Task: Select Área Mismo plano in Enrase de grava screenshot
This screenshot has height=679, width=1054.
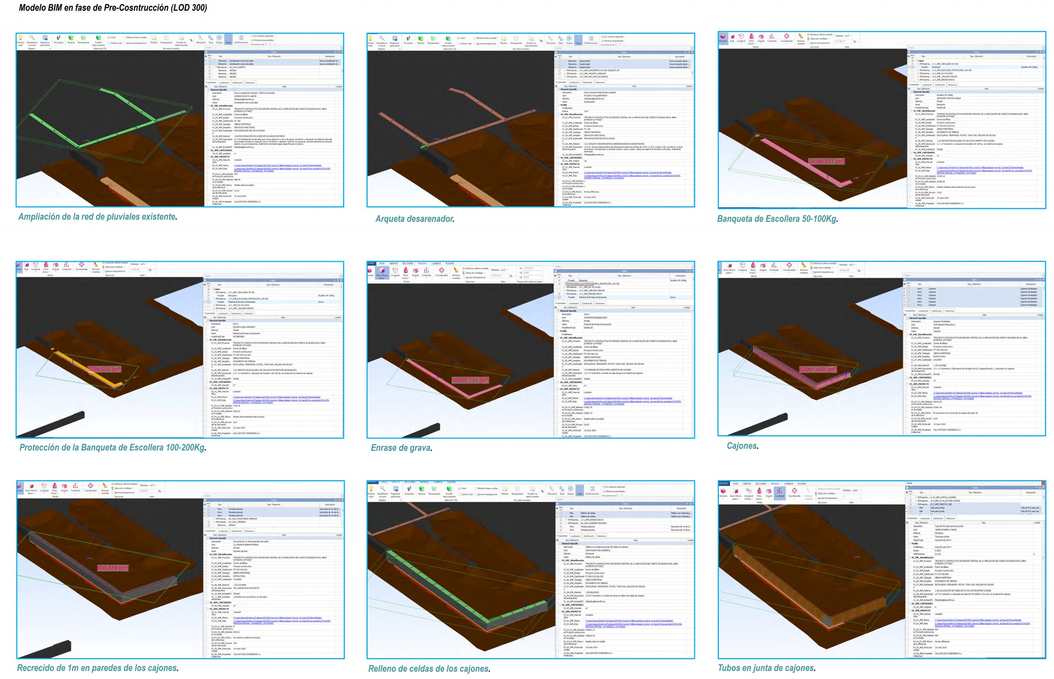Action: (382, 273)
